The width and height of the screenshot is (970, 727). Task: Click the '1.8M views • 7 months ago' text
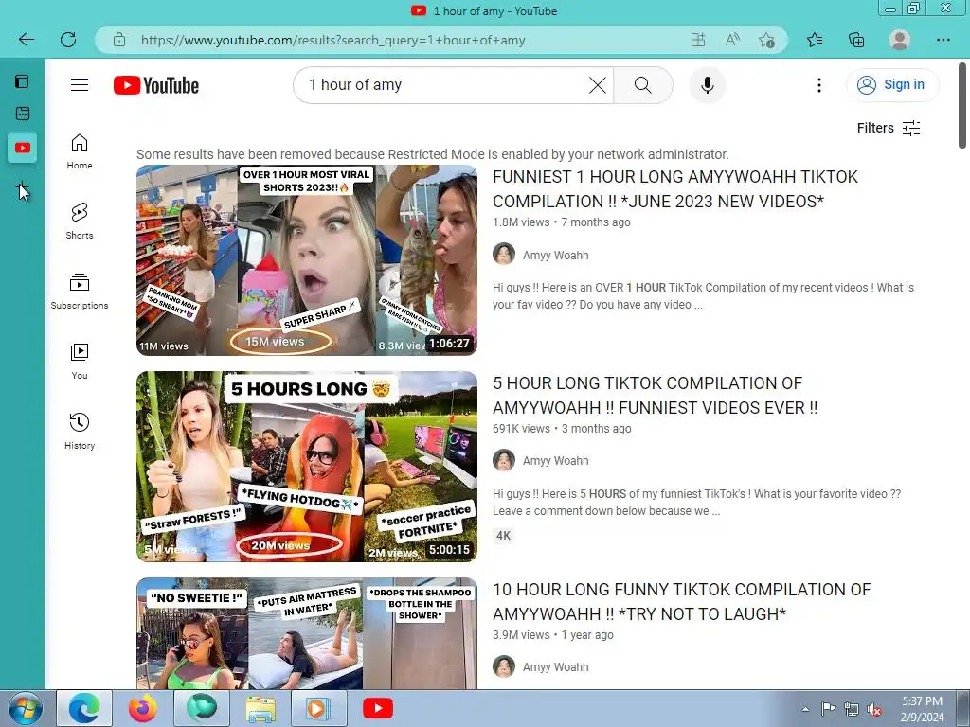tap(561, 222)
